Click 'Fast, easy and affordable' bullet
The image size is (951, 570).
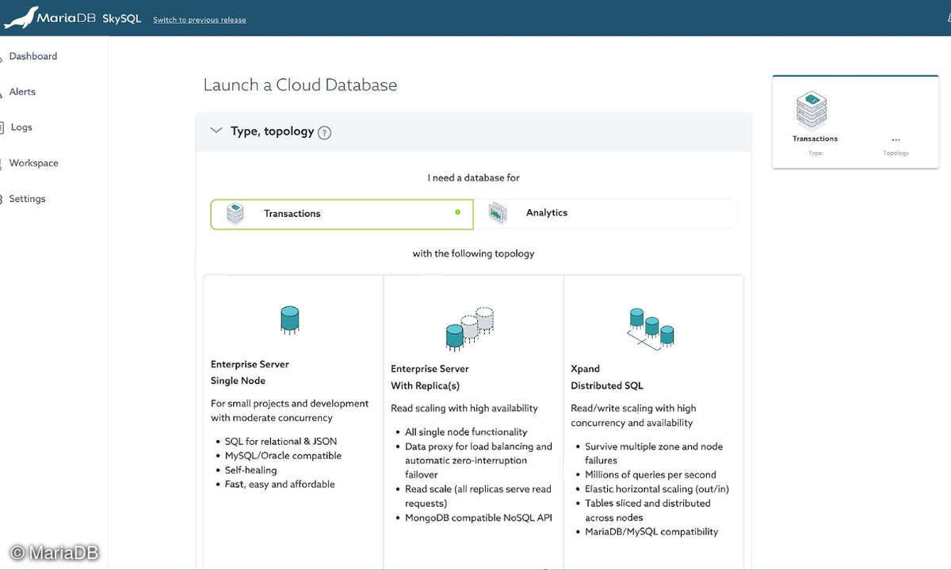(280, 484)
